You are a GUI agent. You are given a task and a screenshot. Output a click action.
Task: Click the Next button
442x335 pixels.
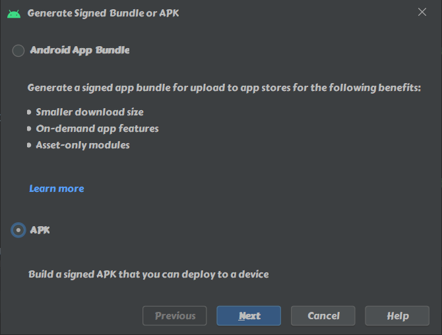click(x=249, y=316)
